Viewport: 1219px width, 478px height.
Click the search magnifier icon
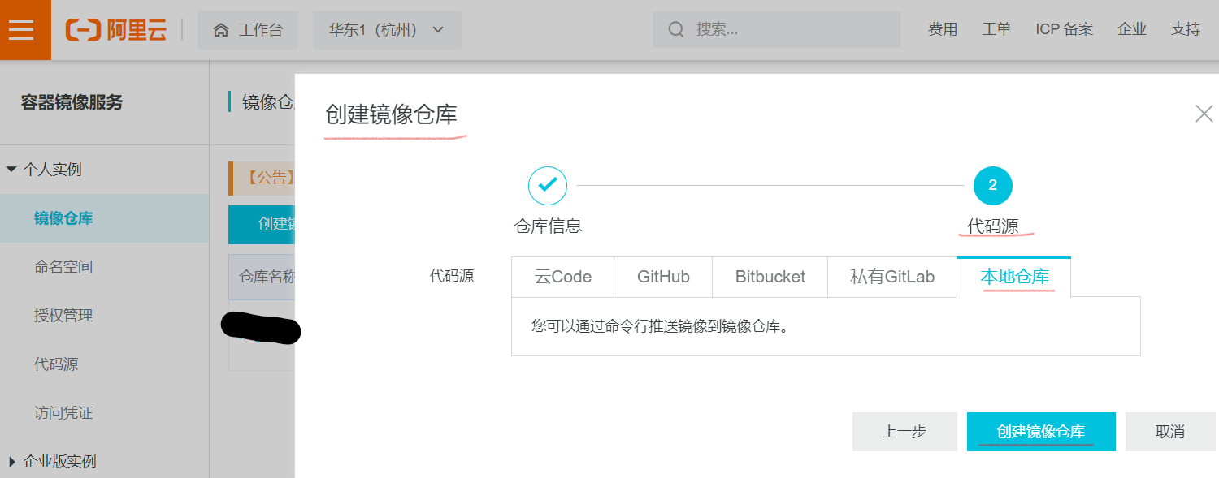tap(675, 30)
